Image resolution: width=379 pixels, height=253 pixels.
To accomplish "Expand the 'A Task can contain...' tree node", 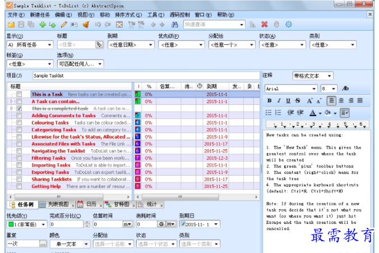I will [x=11, y=102].
